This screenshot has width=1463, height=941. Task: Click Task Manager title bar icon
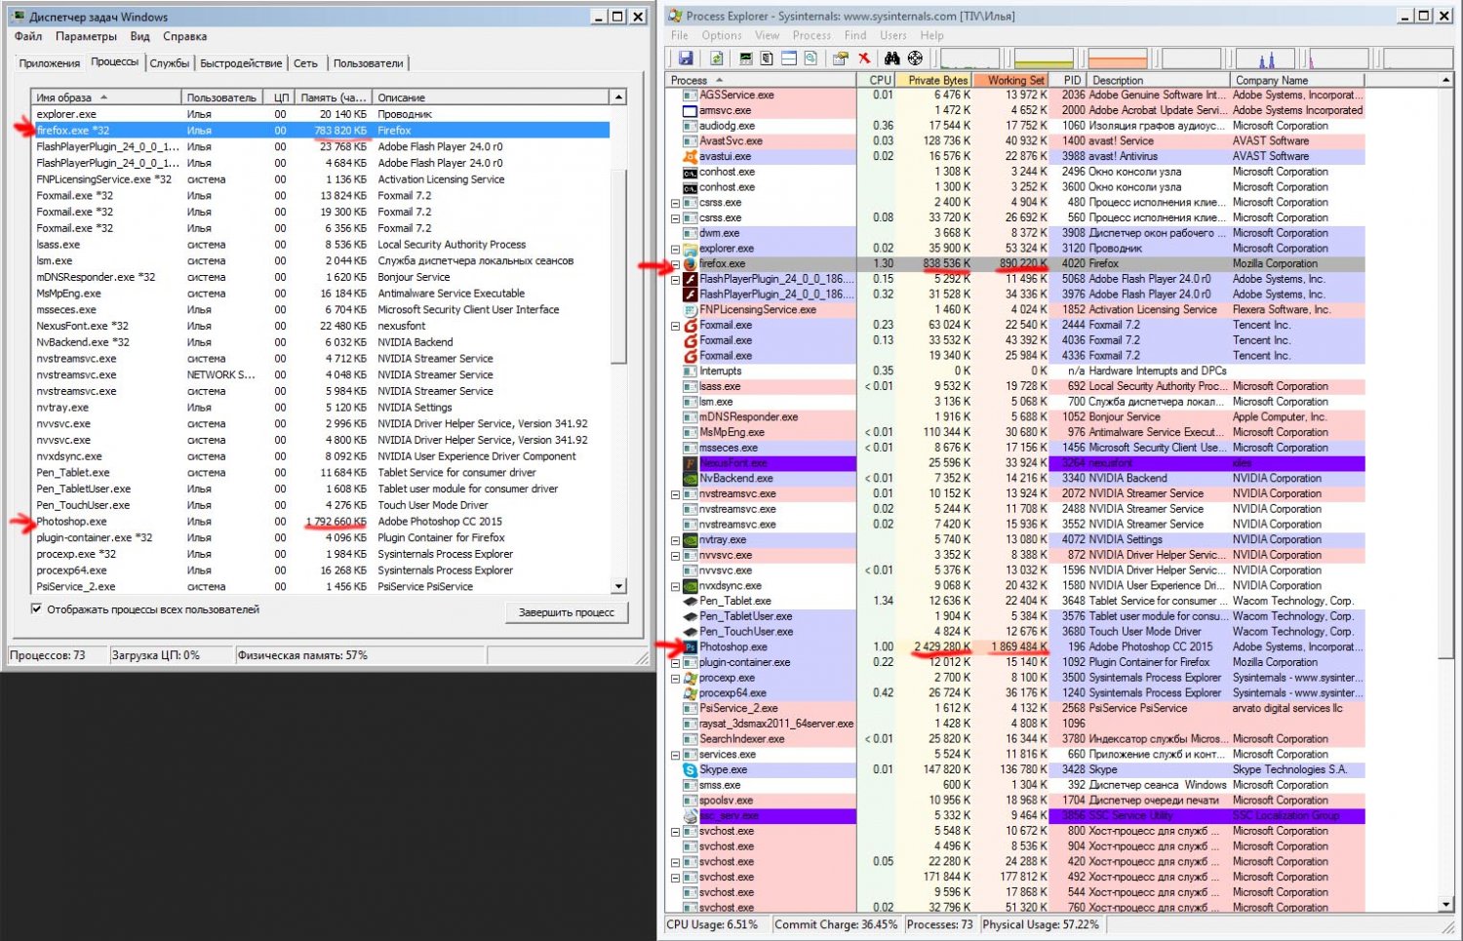18,17
